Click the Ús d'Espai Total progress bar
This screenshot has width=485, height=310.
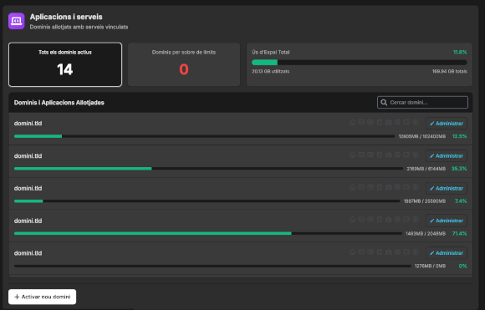coord(360,63)
